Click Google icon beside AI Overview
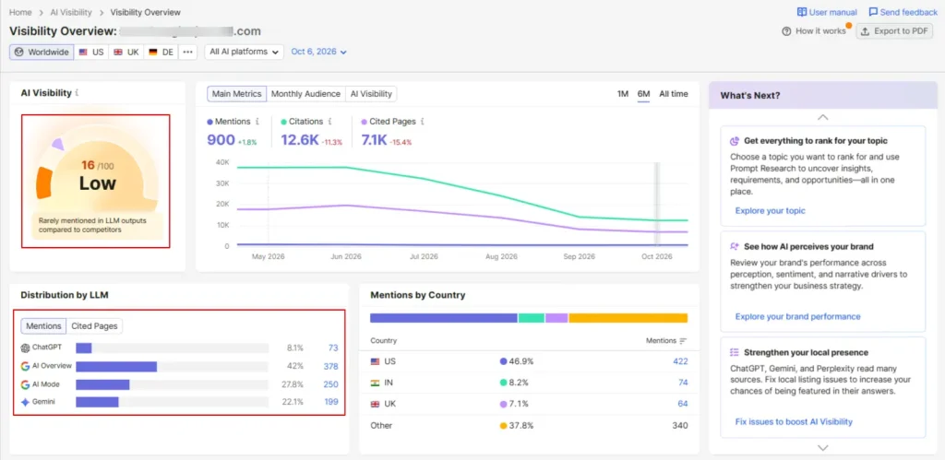The width and height of the screenshot is (945, 460). click(x=25, y=366)
